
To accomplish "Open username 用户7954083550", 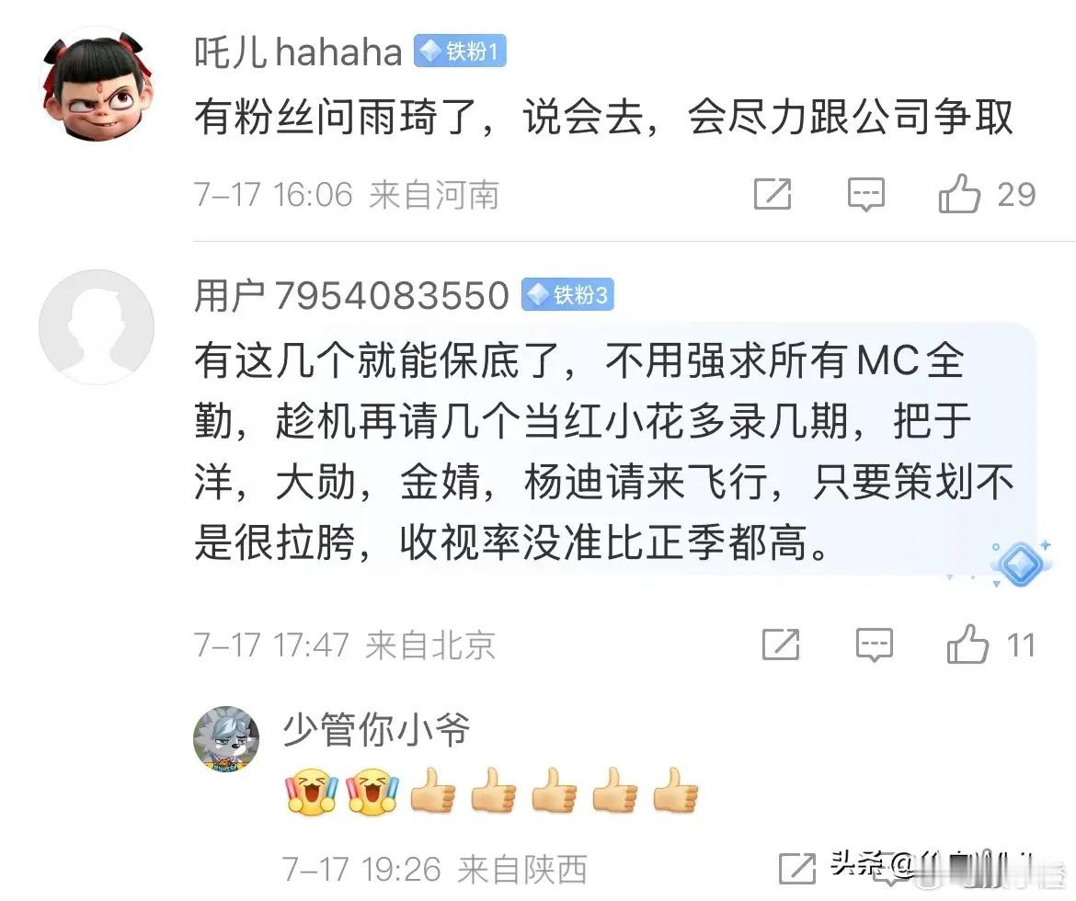I will point(351,296).
